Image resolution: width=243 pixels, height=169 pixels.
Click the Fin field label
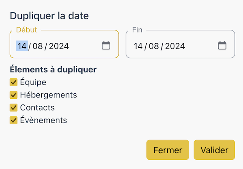pos(137,30)
